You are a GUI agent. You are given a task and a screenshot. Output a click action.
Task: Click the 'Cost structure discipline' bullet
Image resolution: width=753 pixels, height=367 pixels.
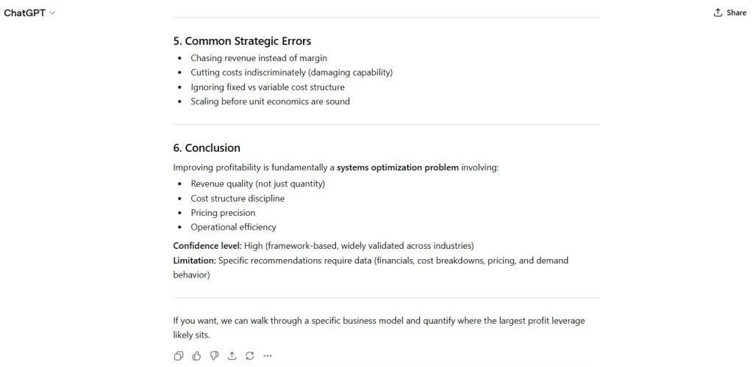(238, 198)
